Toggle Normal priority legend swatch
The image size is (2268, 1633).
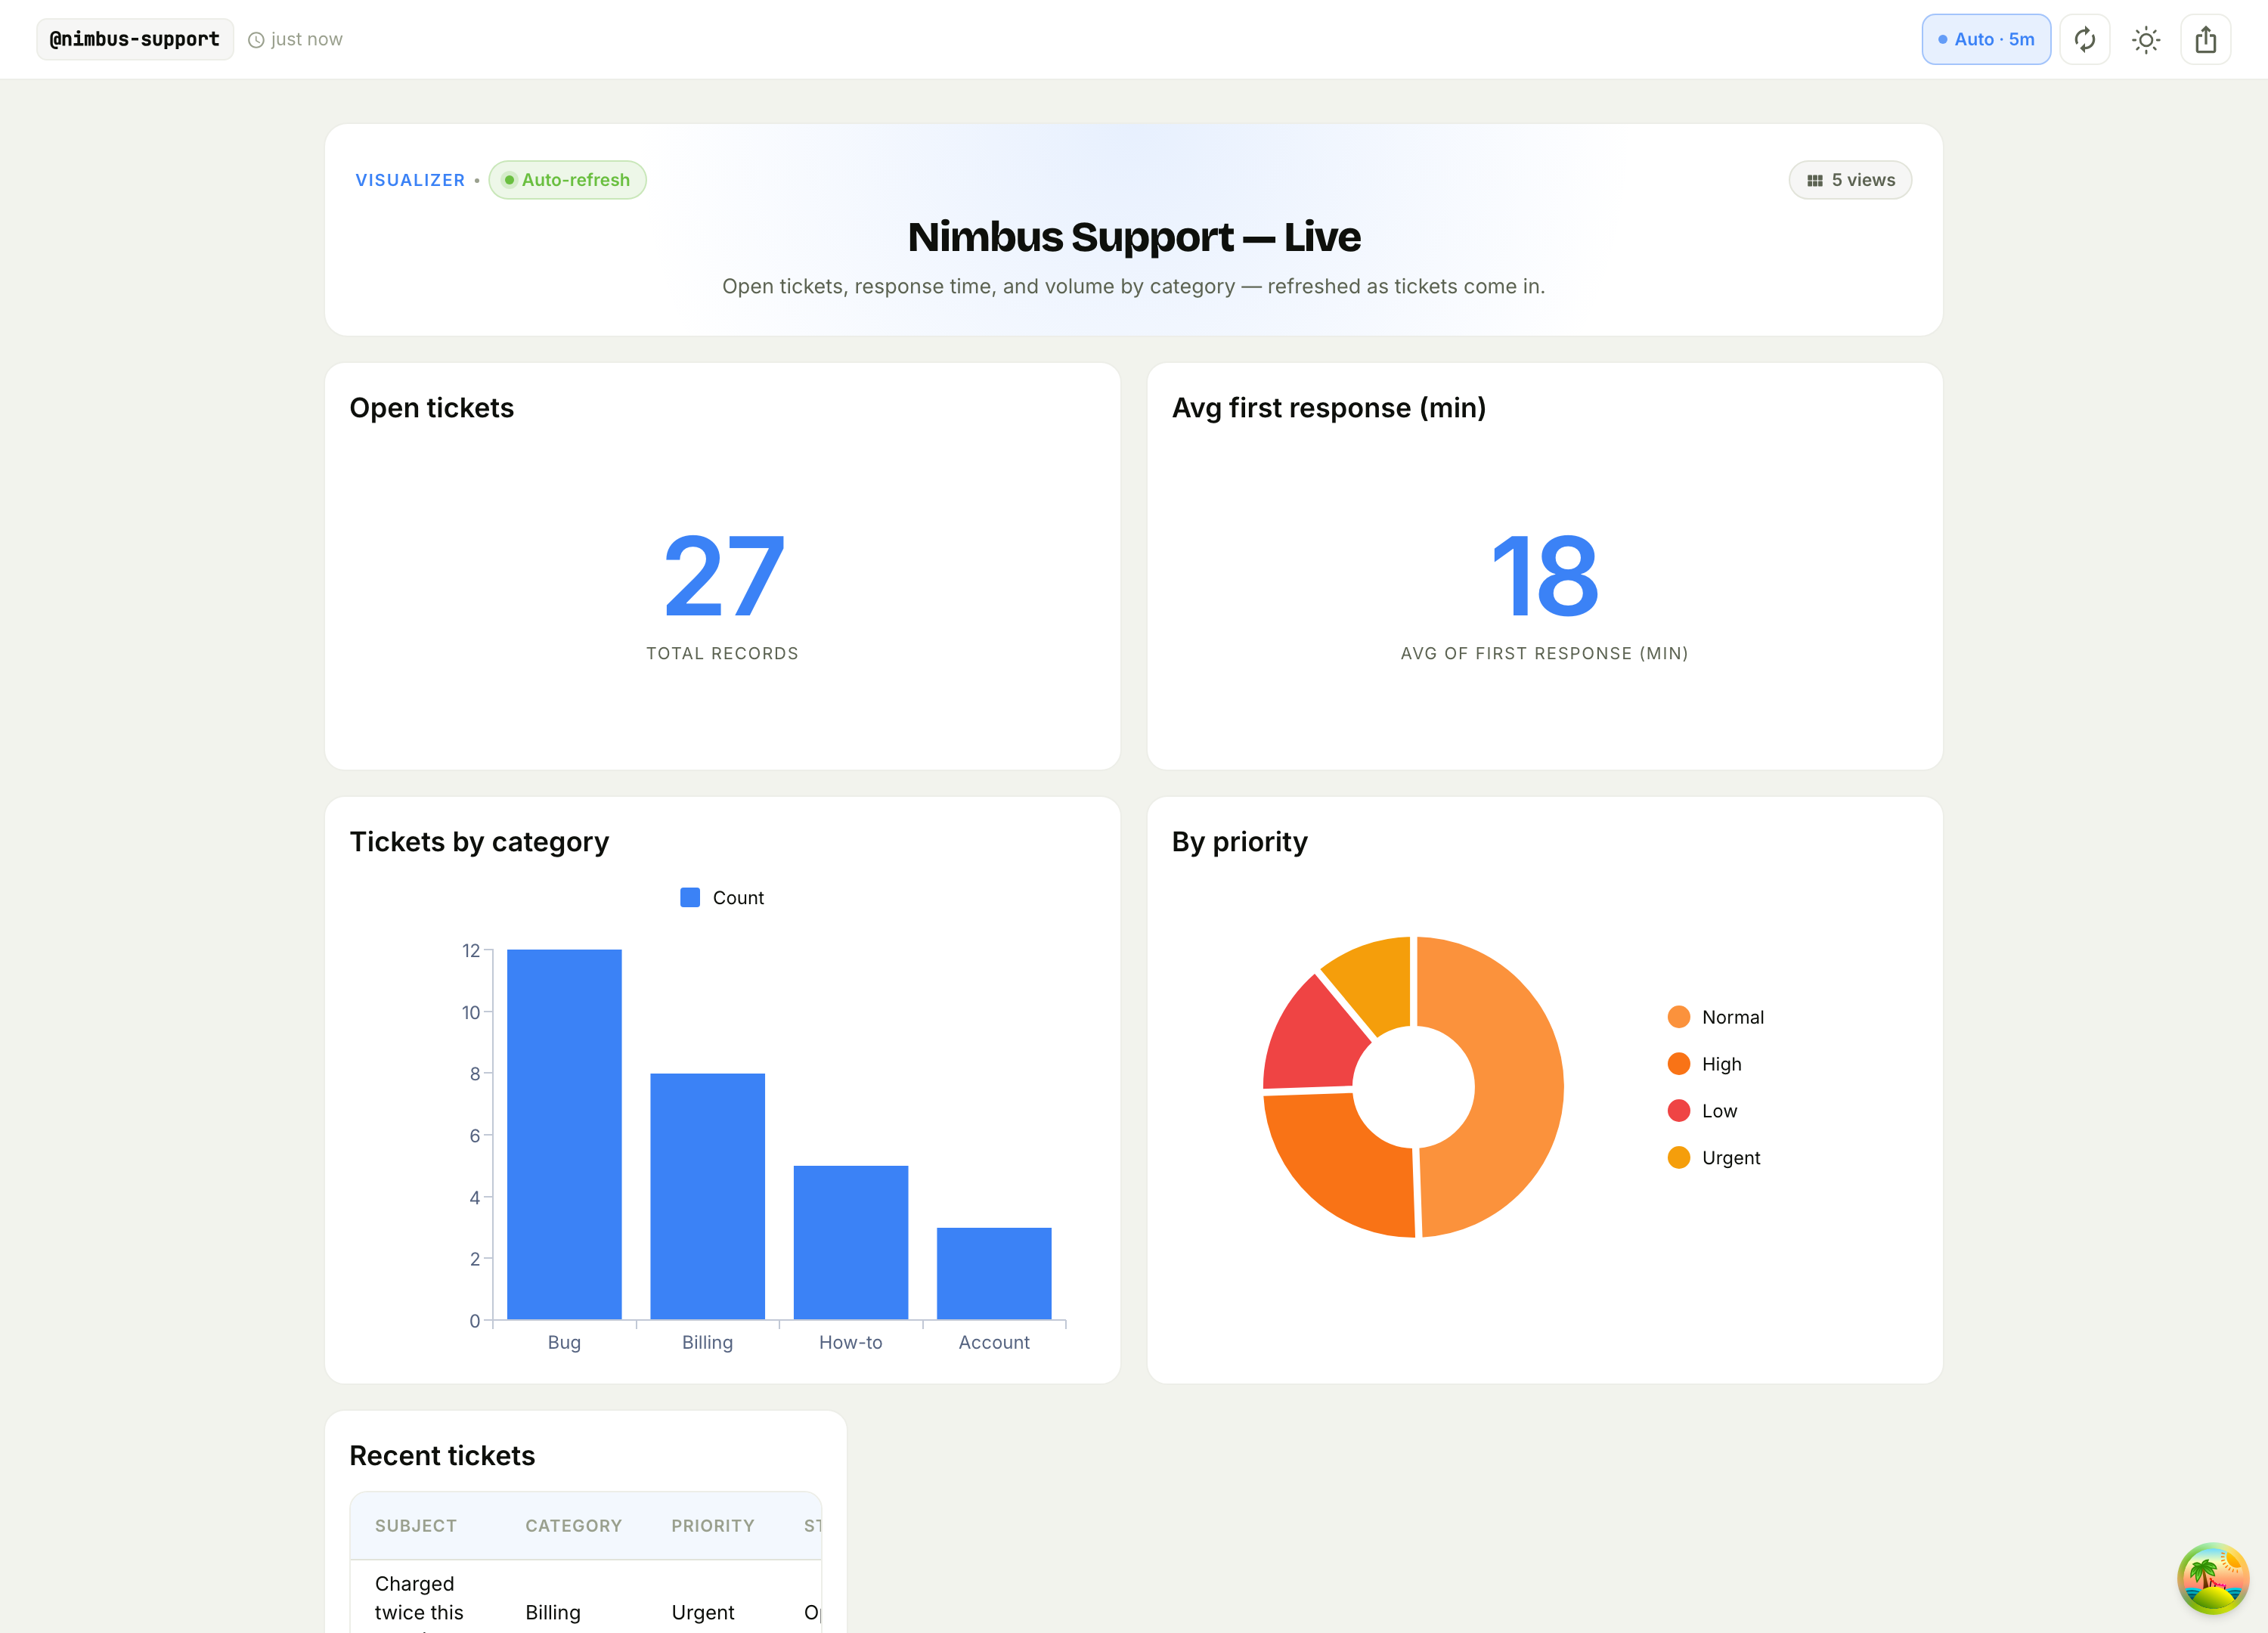(1678, 1017)
